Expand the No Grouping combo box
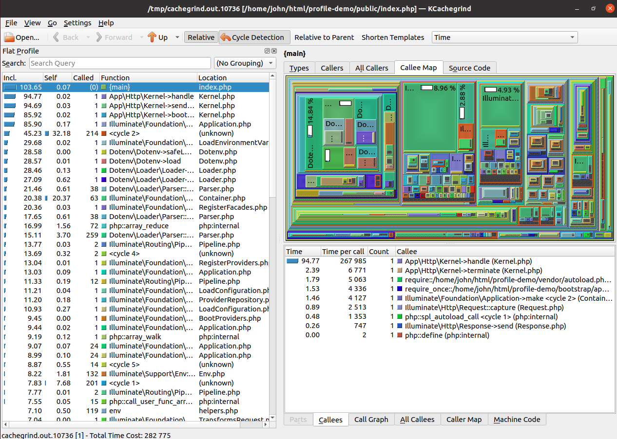The width and height of the screenshot is (617, 439). (x=246, y=63)
